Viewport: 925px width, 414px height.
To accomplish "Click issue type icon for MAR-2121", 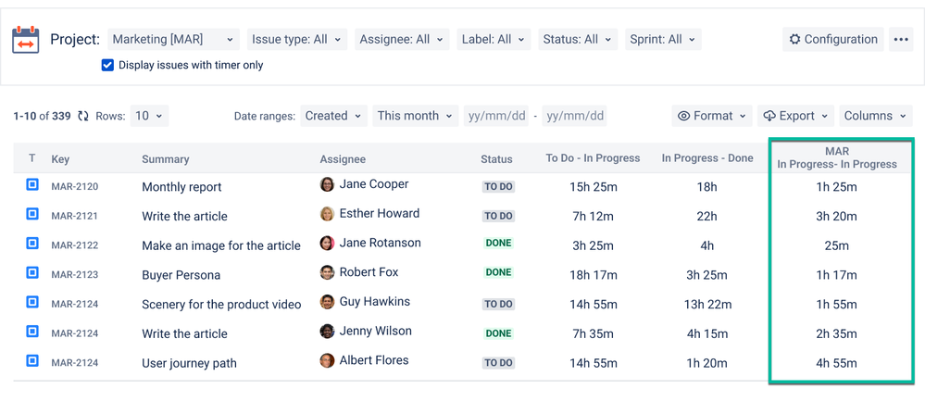I will (32, 214).
